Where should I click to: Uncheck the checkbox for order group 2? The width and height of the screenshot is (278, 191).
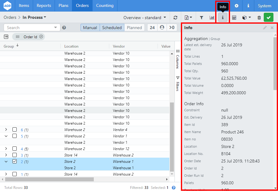pos(15,162)
